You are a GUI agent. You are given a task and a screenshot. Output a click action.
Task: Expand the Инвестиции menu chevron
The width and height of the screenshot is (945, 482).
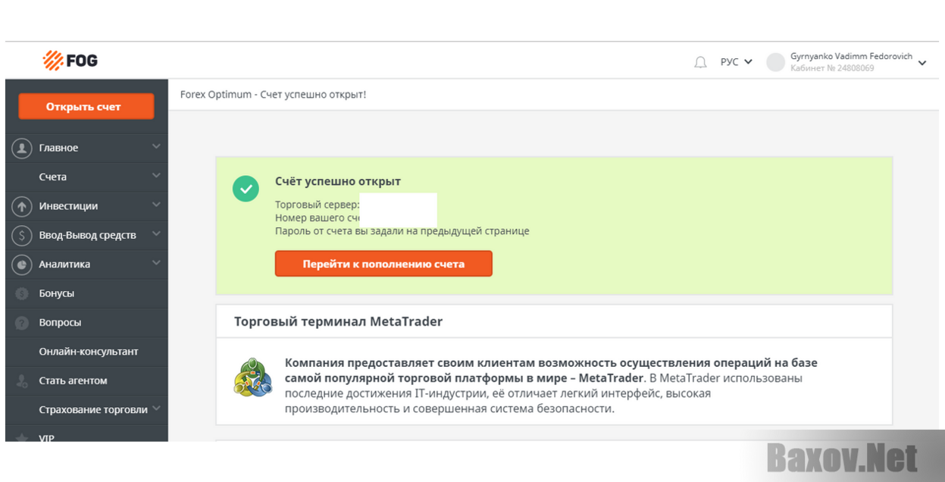click(156, 205)
